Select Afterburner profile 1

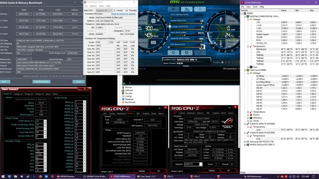pyautogui.click(x=226, y=62)
